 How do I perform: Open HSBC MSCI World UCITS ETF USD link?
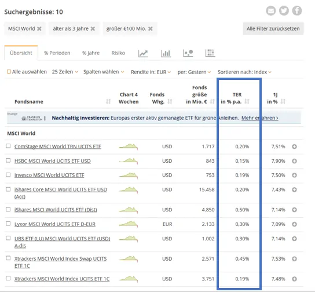pyautogui.click(x=53, y=161)
